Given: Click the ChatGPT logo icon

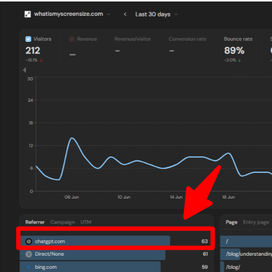Looking at the screenshot, I should click(29, 242).
